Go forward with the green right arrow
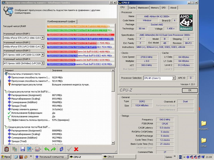214x160 pixels. (x=53, y=149)
